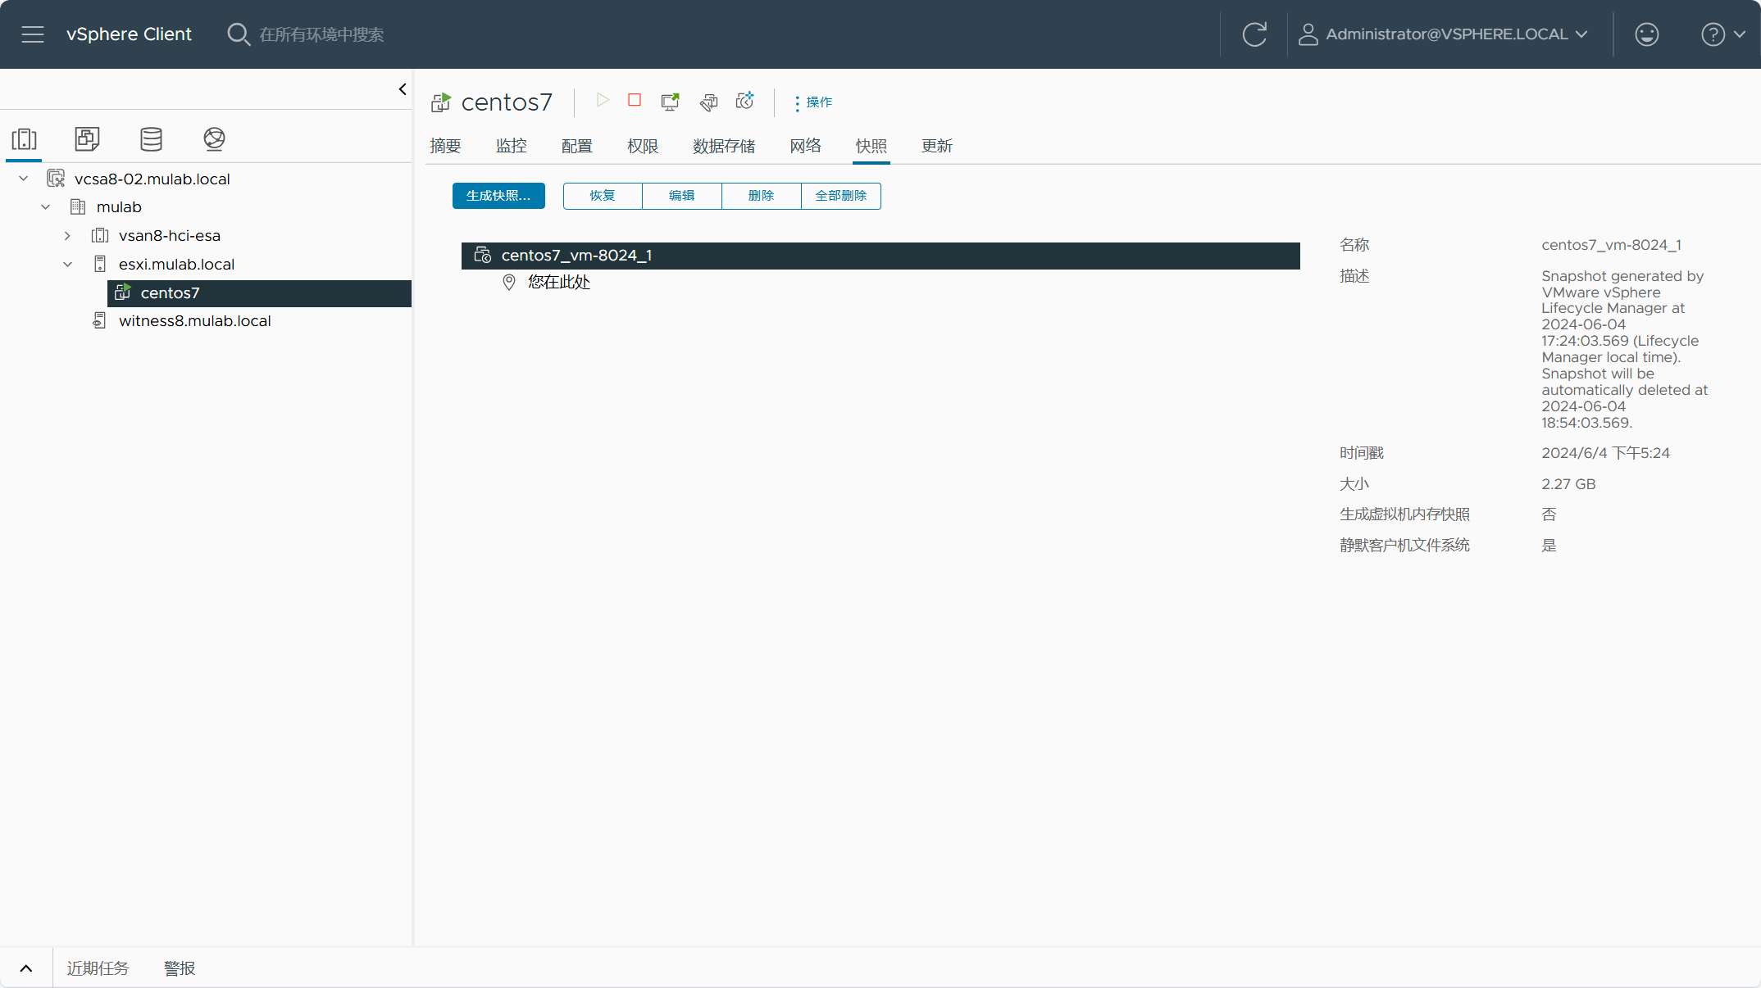Switch to the 配置 tab
This screenshot has height=988, width=1761.
click(576, 146)
